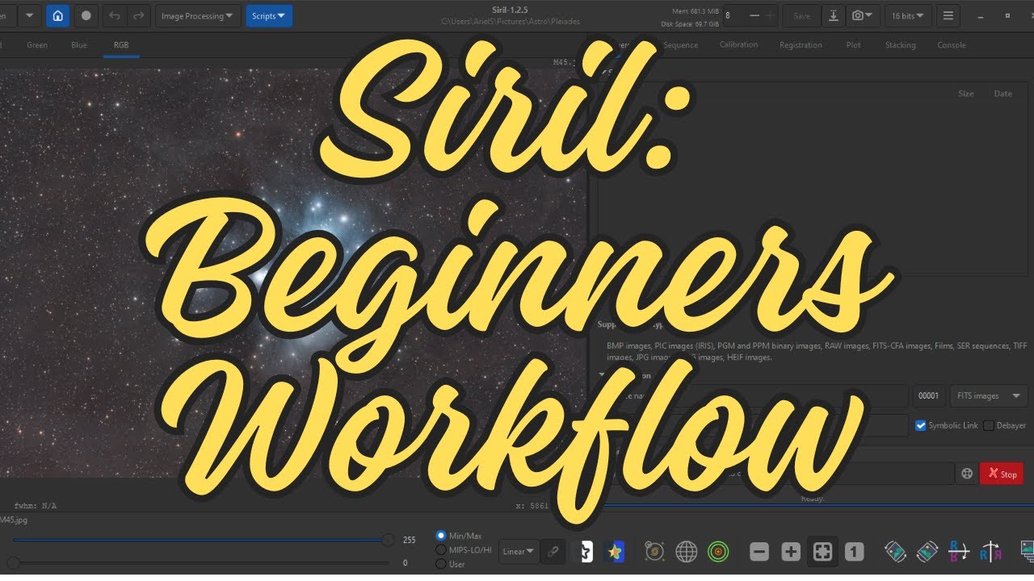Open the Linear display mode dropdown
This screenshot has height=581, width=1034.
click(x=519, y=551)
